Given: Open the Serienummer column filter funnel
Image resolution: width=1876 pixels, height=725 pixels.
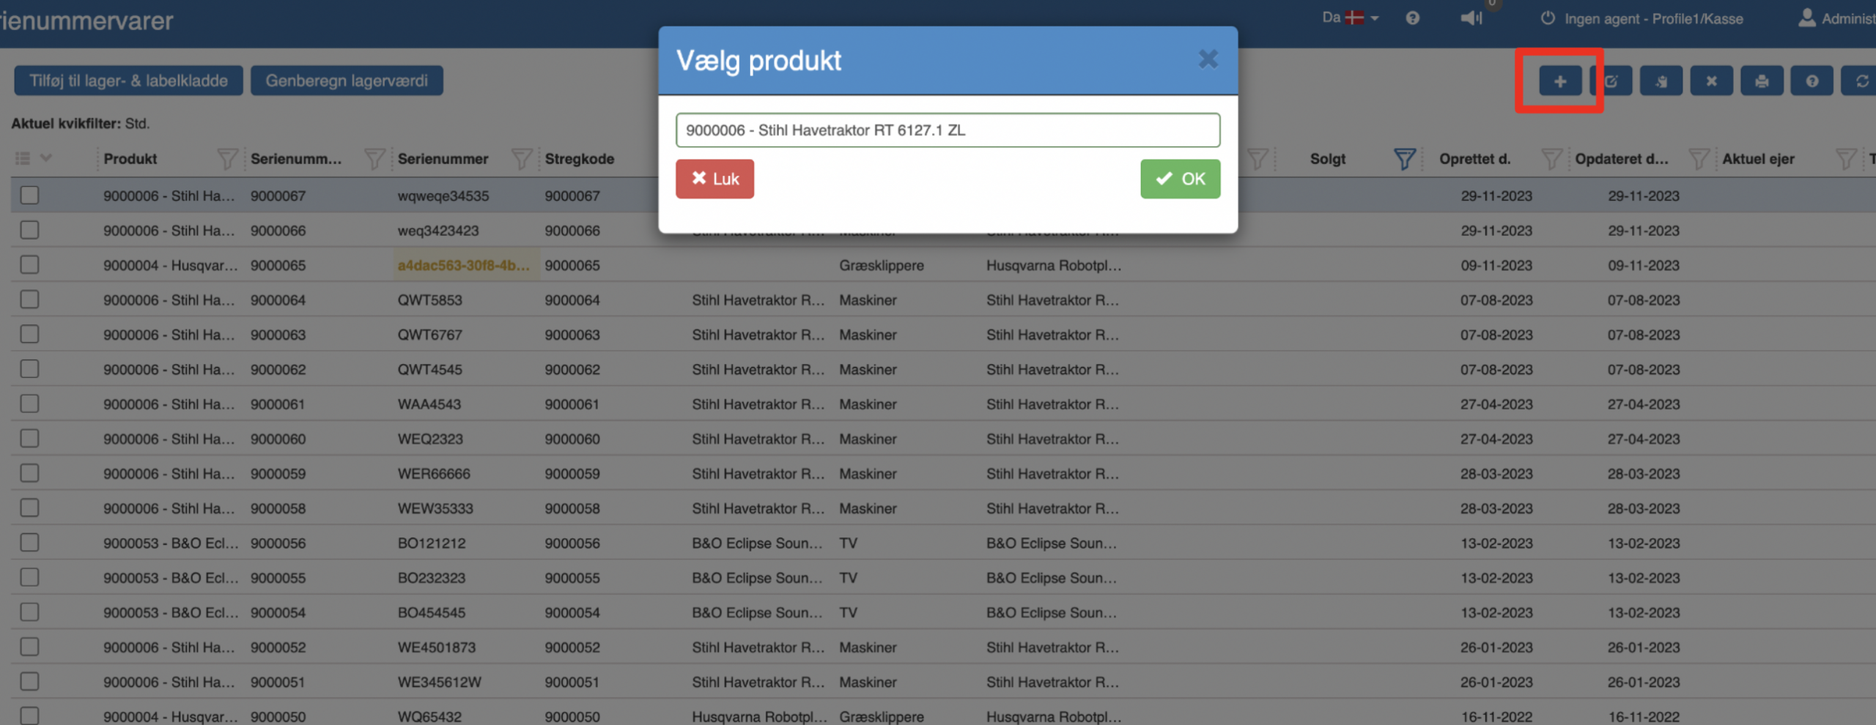Looking at the screenshot, I should pos(522,159).
